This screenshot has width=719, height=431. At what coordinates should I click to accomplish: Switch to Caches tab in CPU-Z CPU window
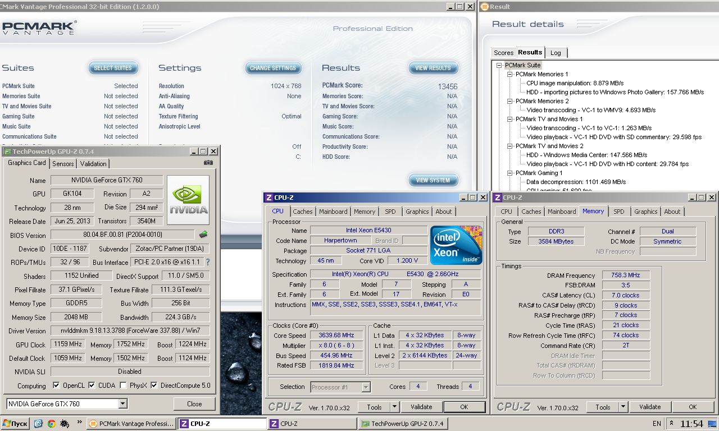pos(303,212)
